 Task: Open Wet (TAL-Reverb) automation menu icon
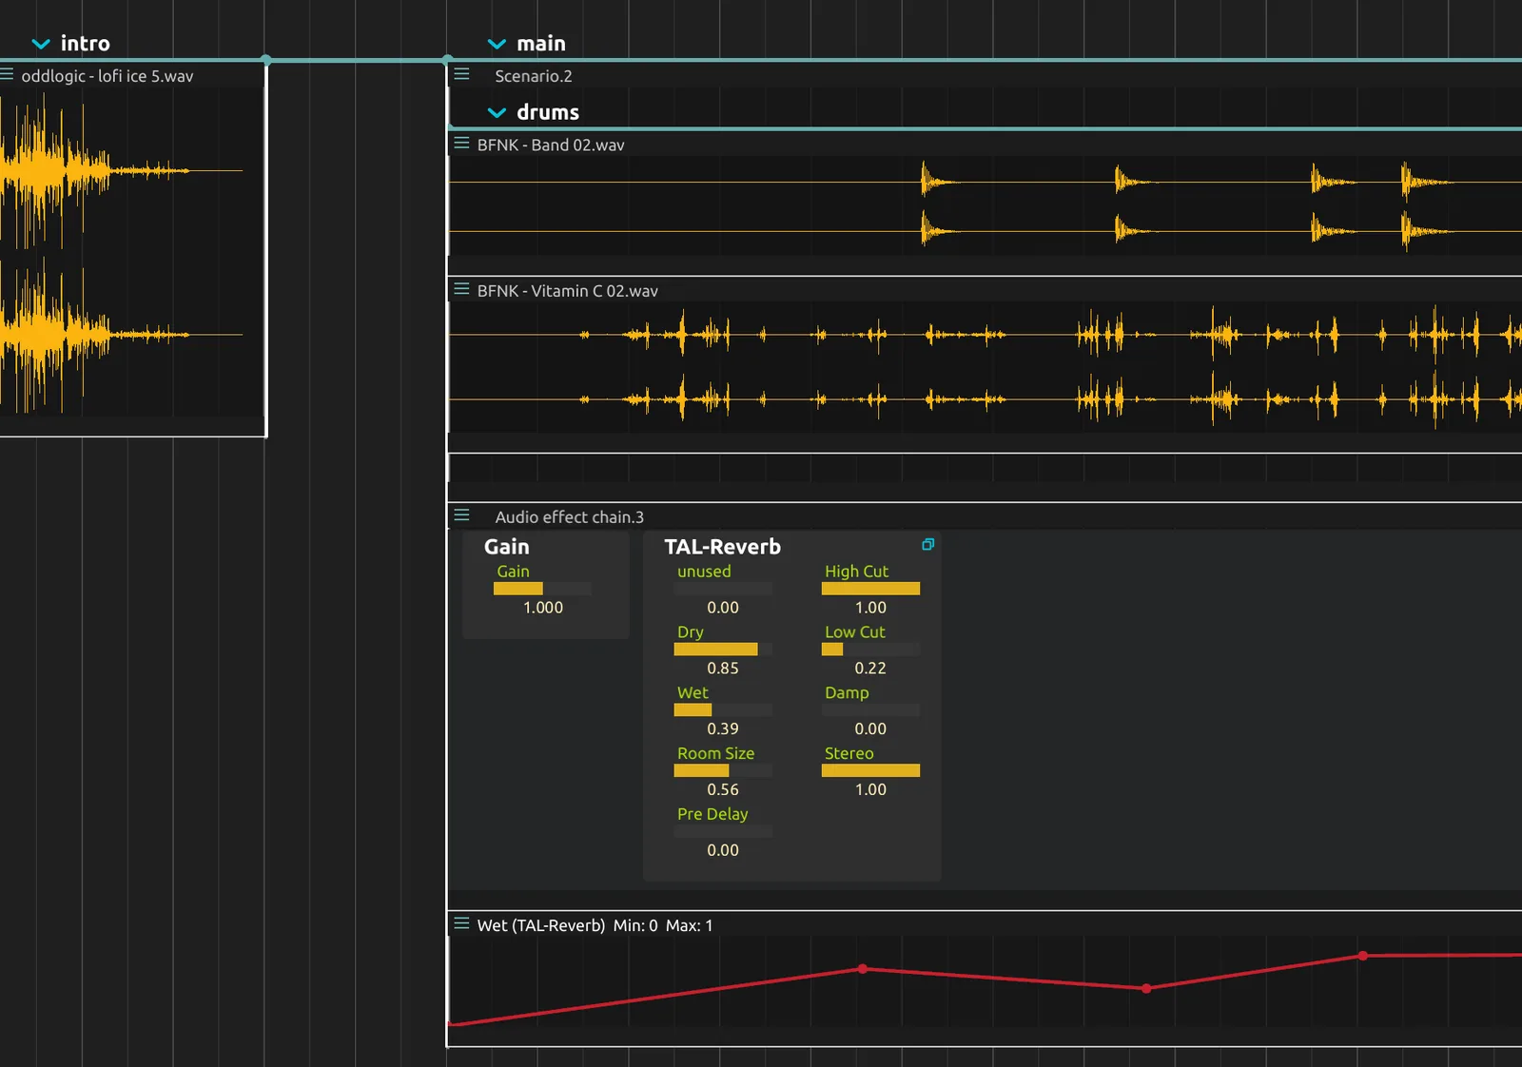click(x=462, y=923)
